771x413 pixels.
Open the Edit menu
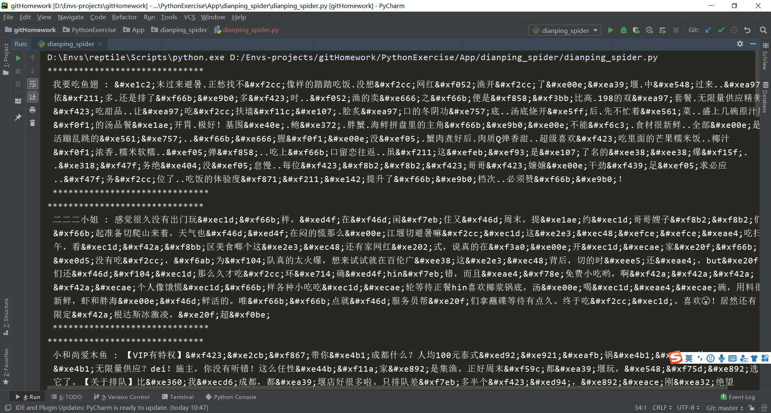pos(25,17)
